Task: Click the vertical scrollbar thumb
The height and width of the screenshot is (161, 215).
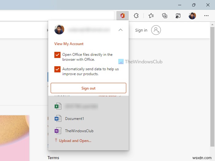Action: 212,87
